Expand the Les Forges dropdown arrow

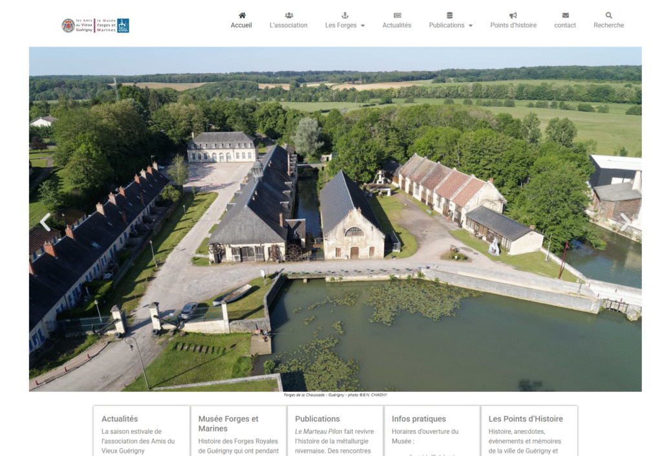tap(363, 26)
